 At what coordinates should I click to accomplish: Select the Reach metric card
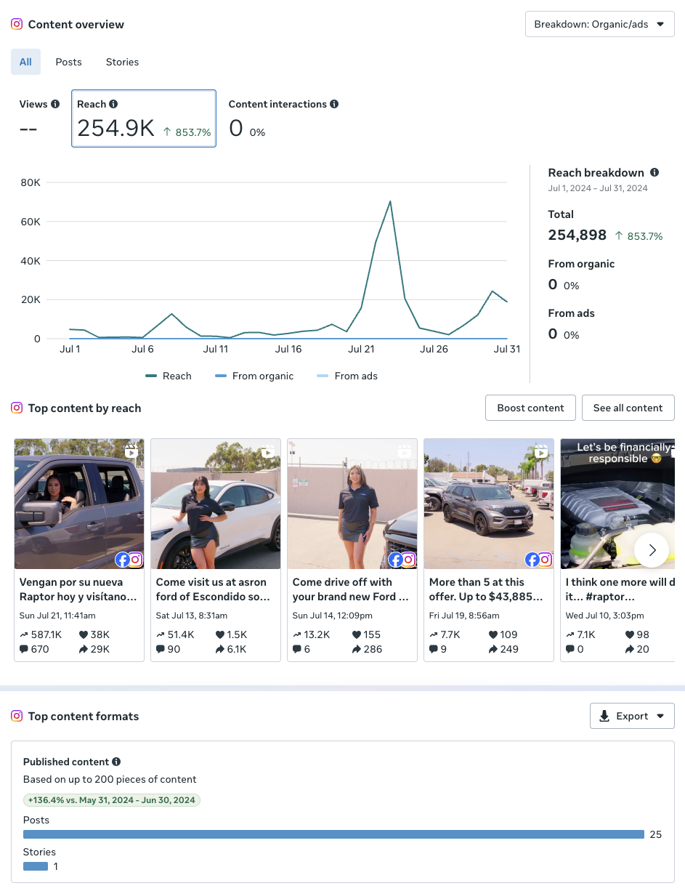point(144,118)
